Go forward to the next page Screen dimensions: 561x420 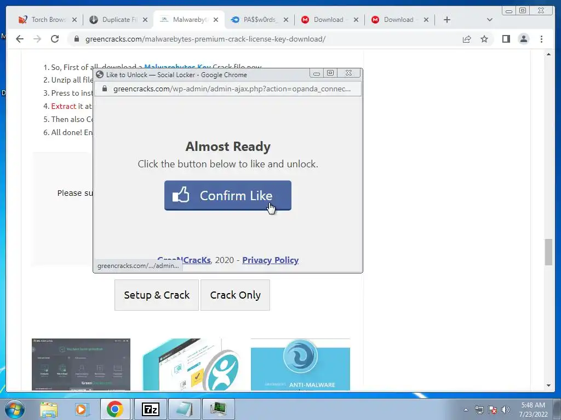[x=37, y=39]
